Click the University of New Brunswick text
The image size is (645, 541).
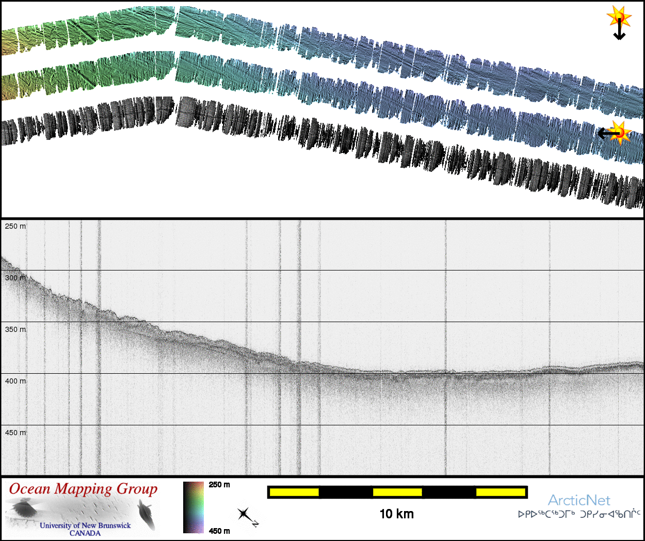point(85,526)
